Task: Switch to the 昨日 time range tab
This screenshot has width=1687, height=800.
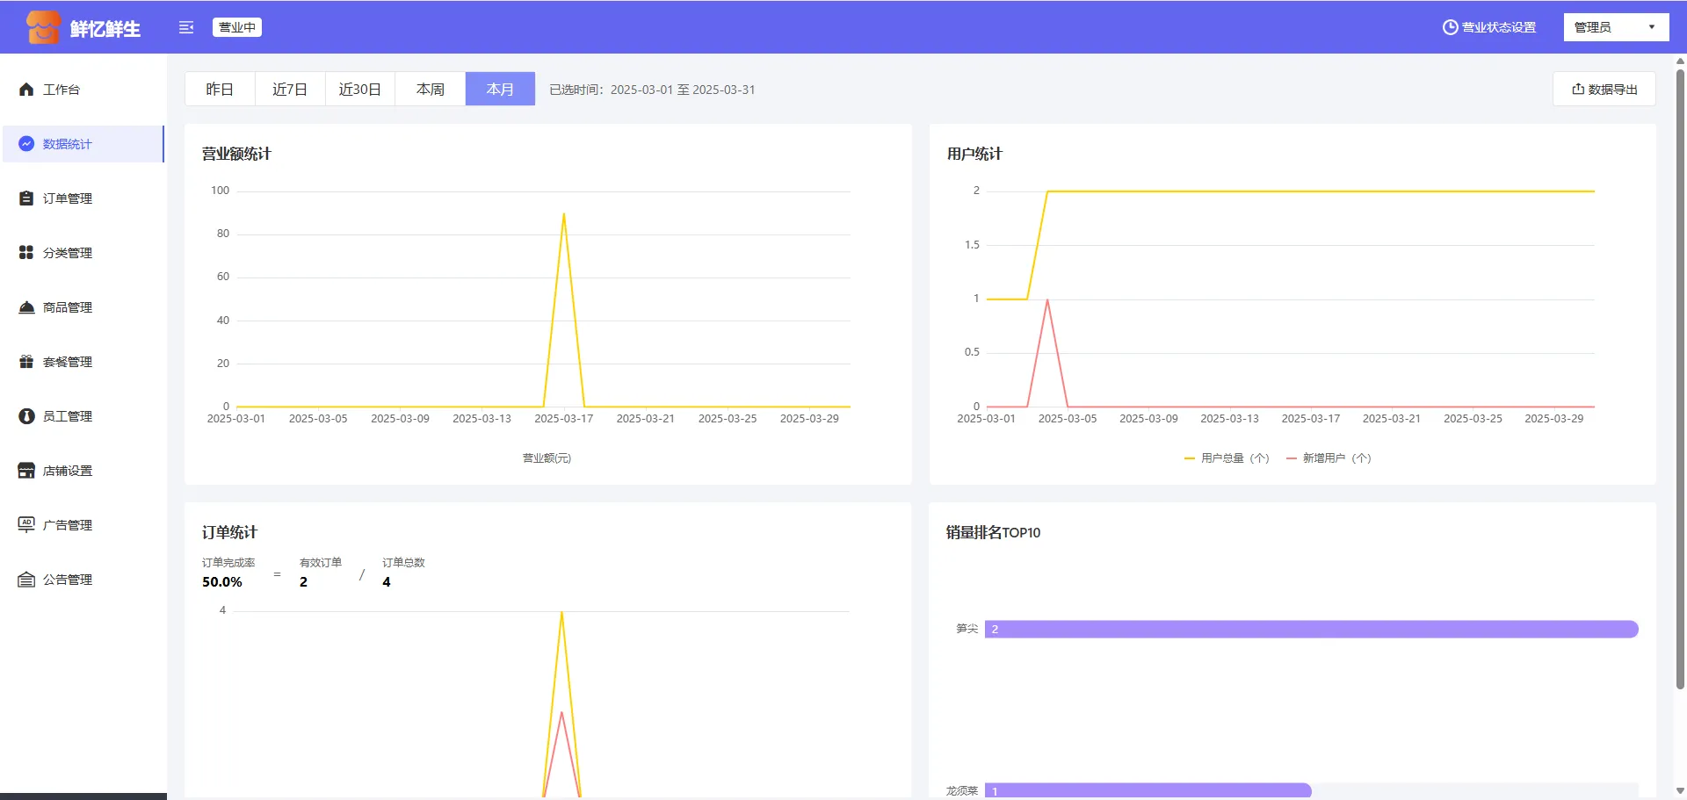Action: tap(220, 90)
